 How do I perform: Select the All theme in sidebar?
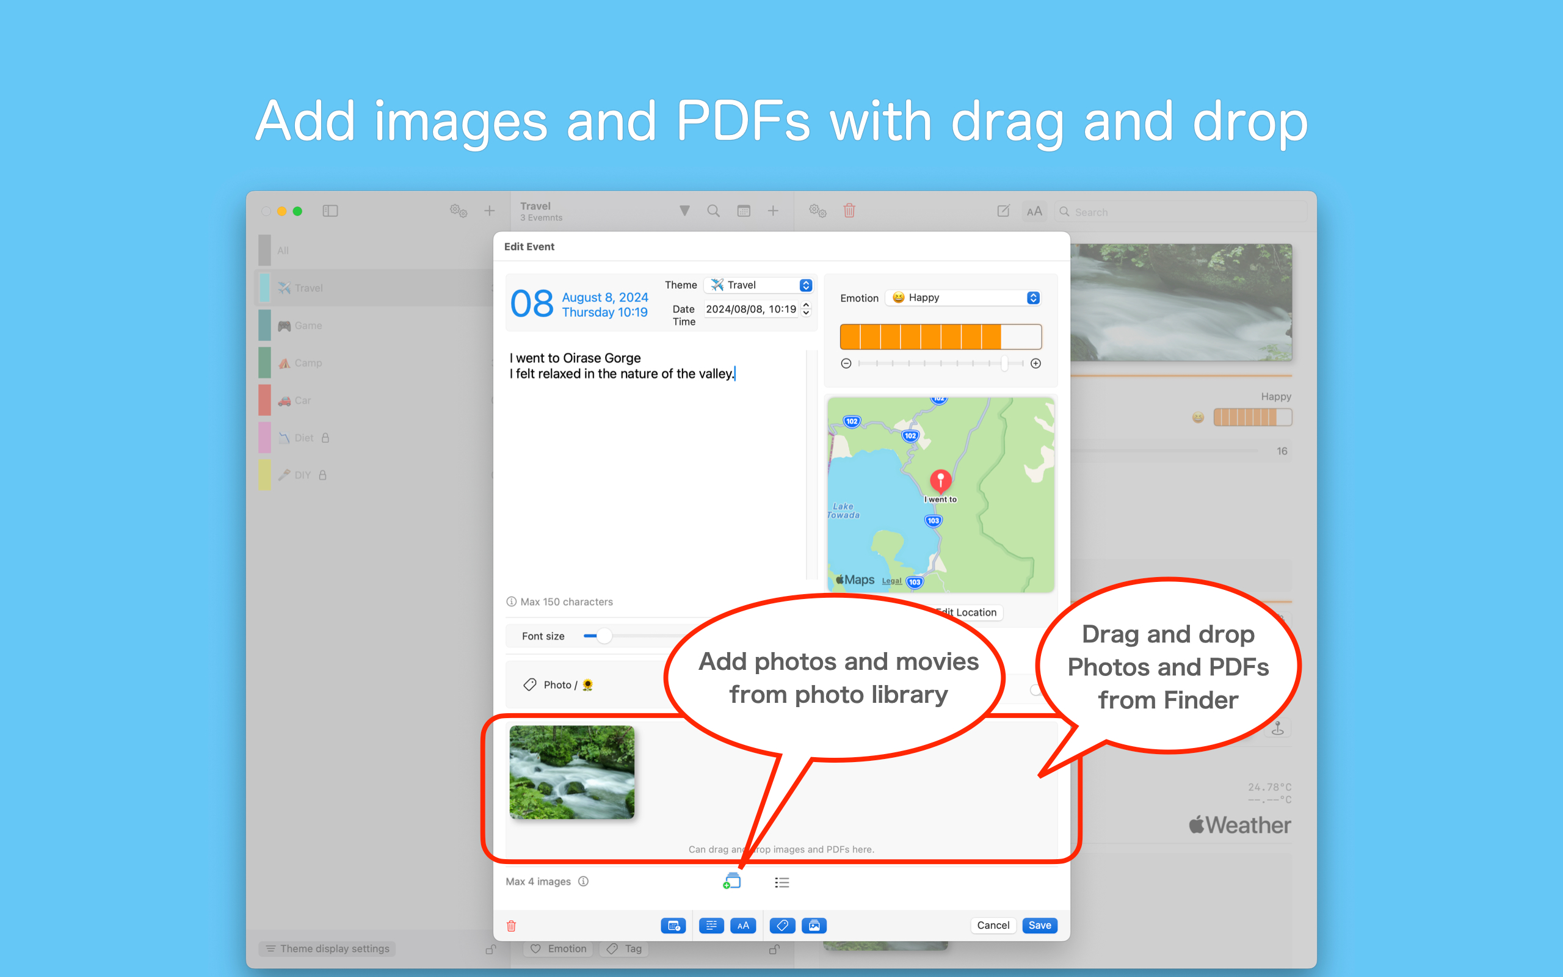tap(375, 250)
